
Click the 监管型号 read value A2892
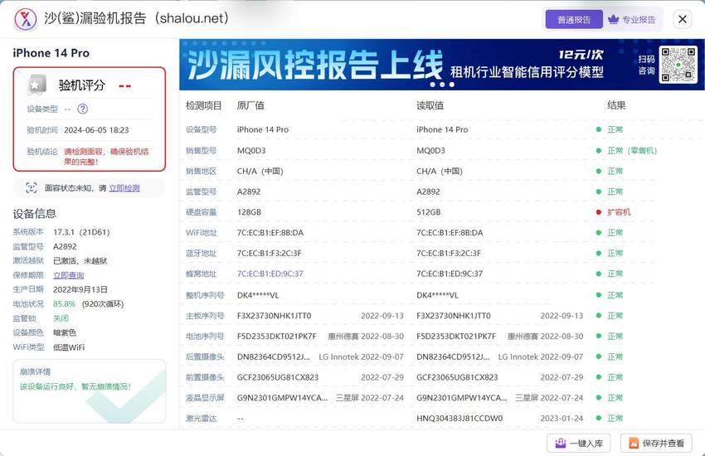click(x=428, y=192)
